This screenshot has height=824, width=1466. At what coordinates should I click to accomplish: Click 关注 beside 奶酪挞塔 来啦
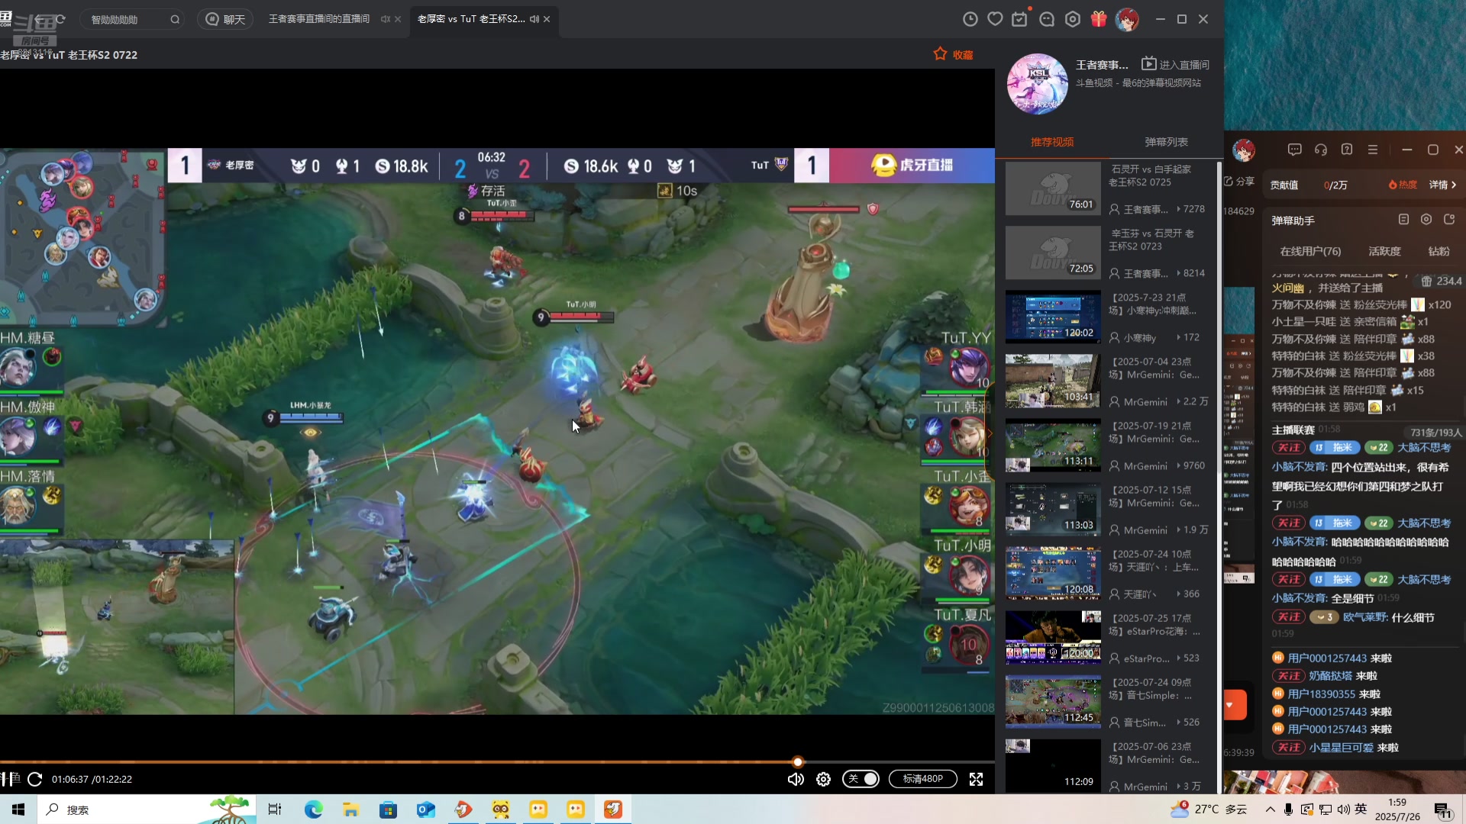tap(1288, 676)
